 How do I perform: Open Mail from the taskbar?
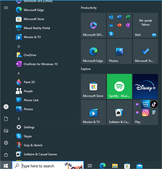pyautogui.click(x=139, y=166)
